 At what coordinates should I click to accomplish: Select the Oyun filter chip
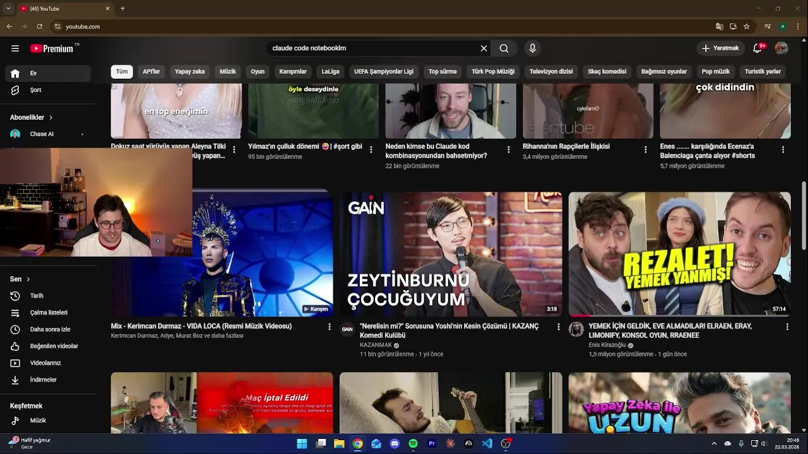tap(258, 72)
